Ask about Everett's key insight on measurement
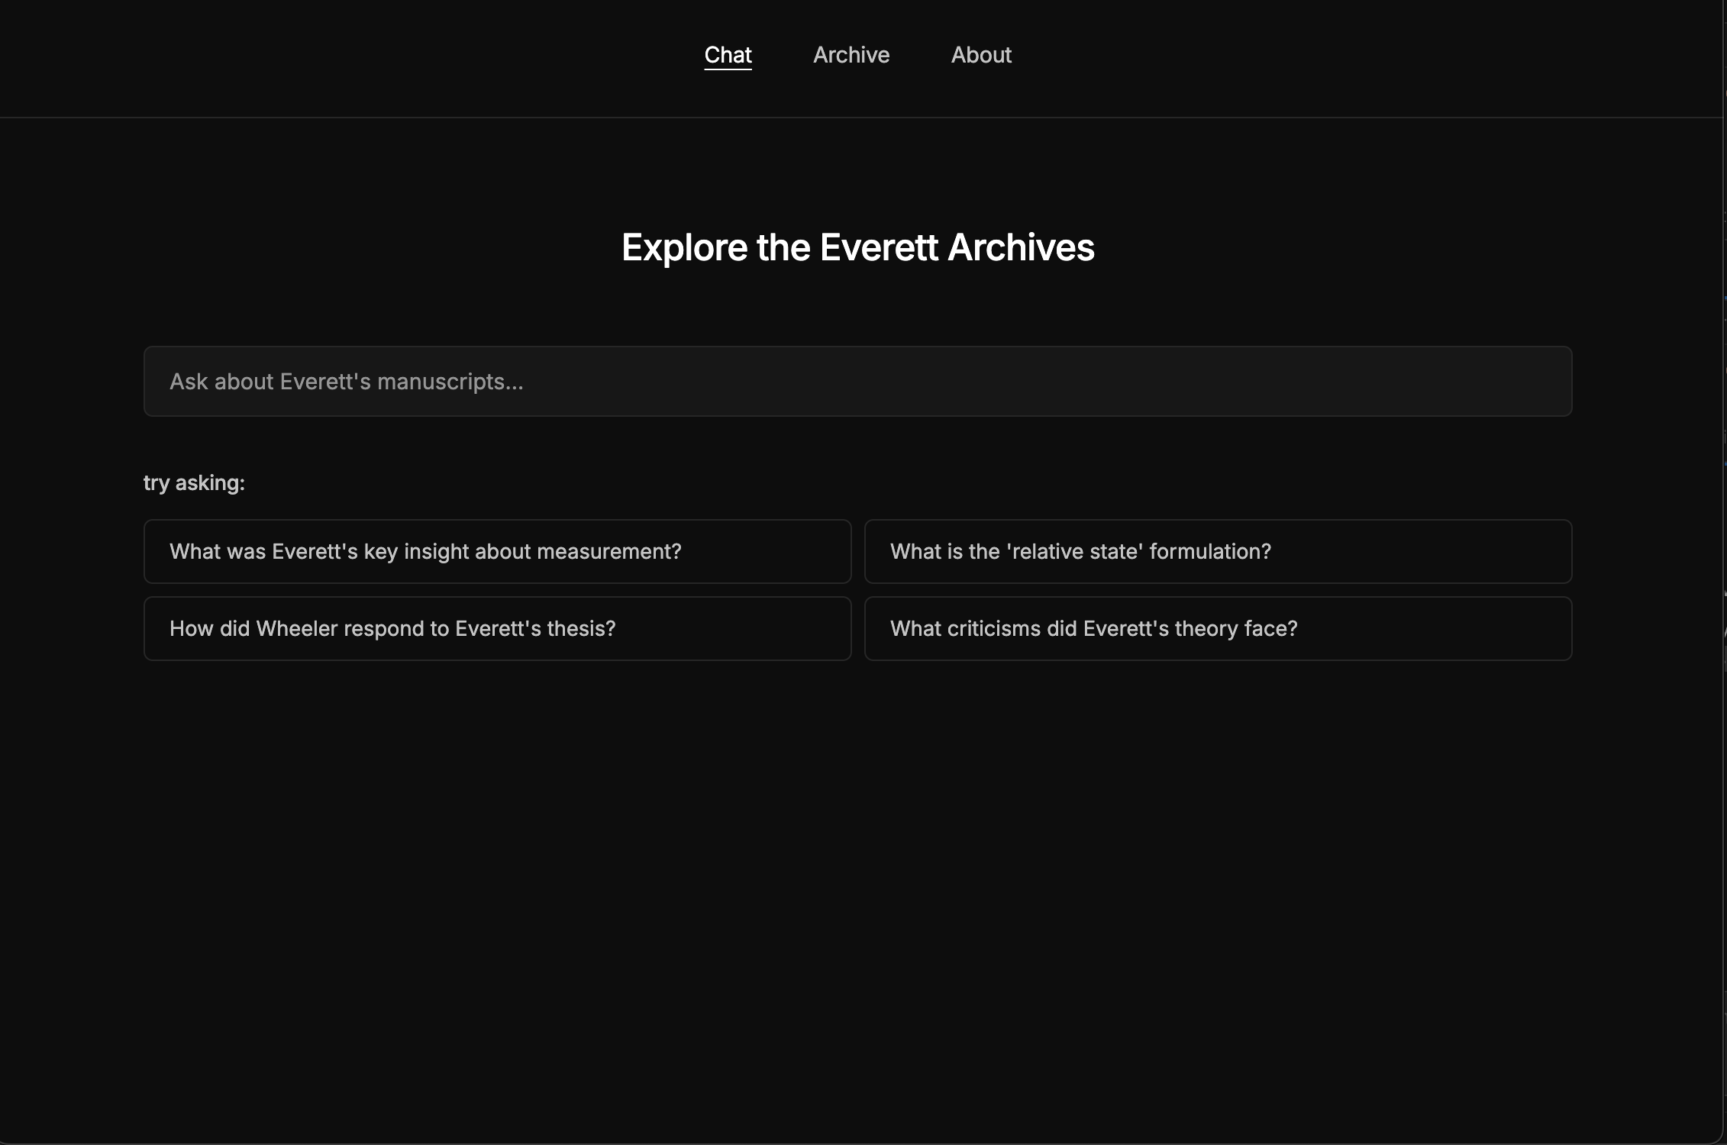The image size is (1727, 1145). pyautogui.click(x=497, y=552)
